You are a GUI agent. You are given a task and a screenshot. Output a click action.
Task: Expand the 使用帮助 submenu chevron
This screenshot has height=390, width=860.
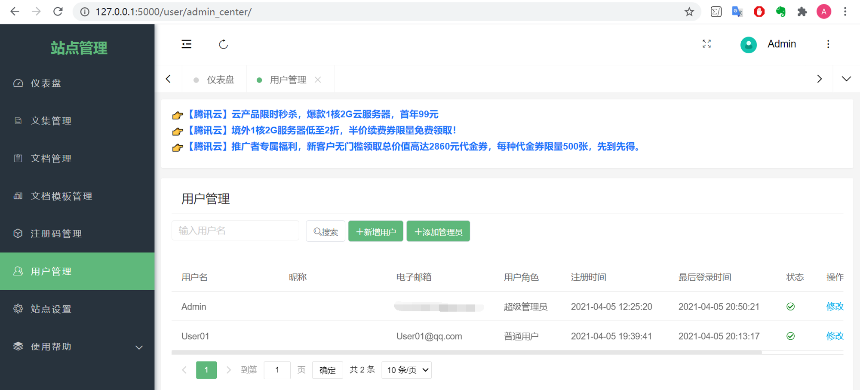(x=139, y=347)
